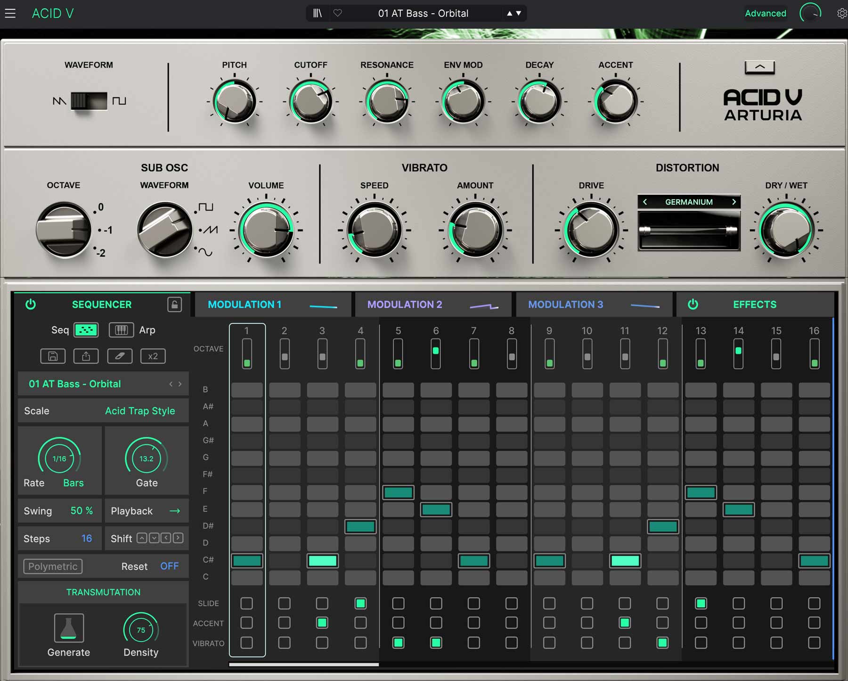Collapse the top panel with the caret button
The image size is (848, 681).
coord(759,67)
